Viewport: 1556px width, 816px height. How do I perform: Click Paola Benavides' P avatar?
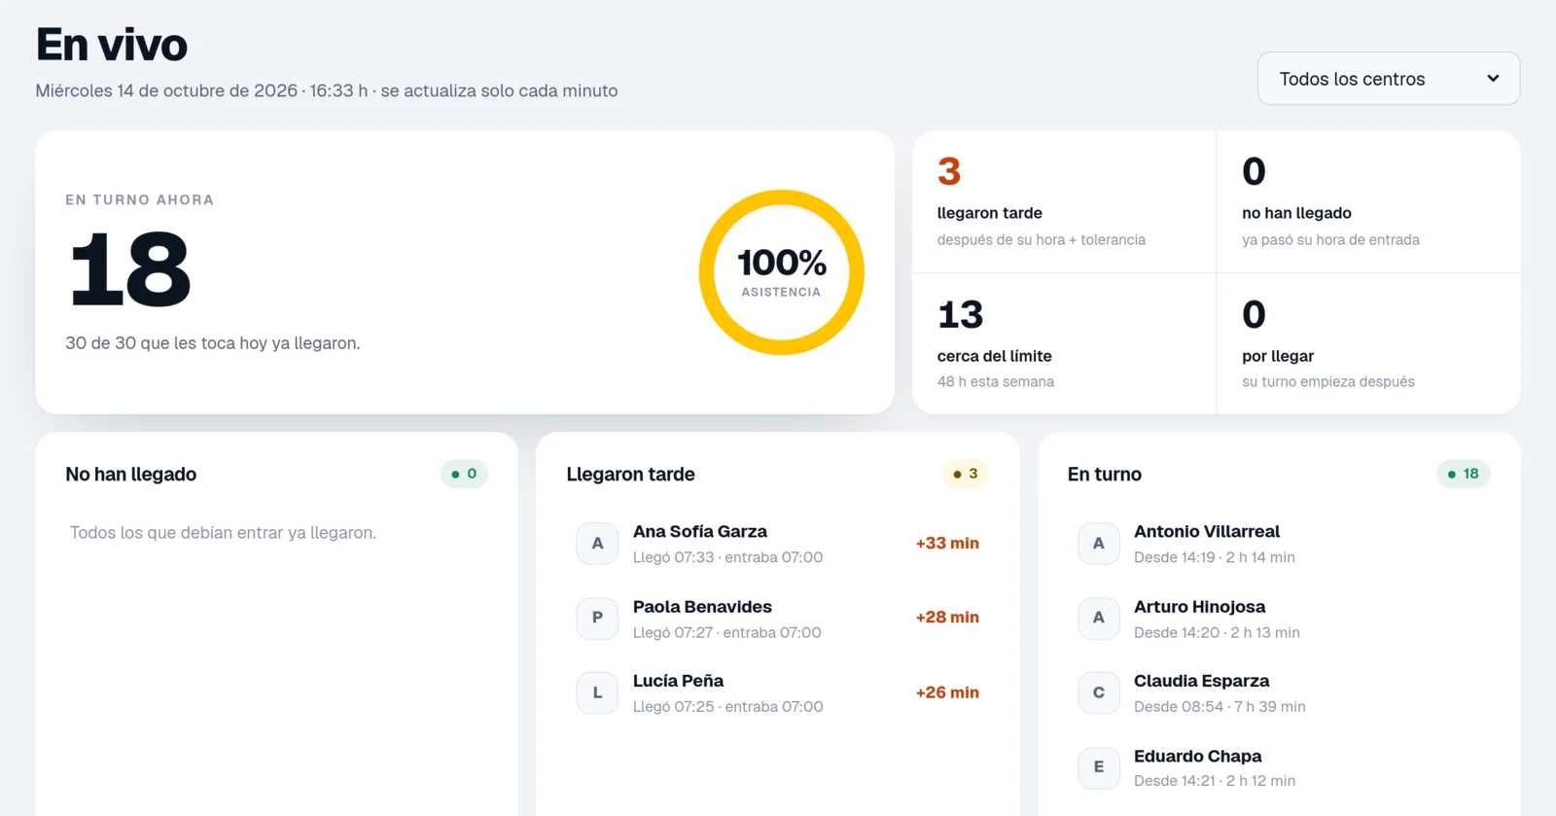597,618
